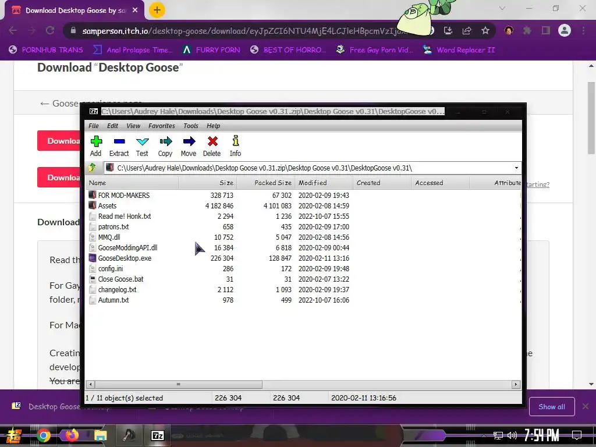
Task: Click 7-Zip horizontal scrollbar right arrow
Action: pyautogui.click(x=516, y=384)
